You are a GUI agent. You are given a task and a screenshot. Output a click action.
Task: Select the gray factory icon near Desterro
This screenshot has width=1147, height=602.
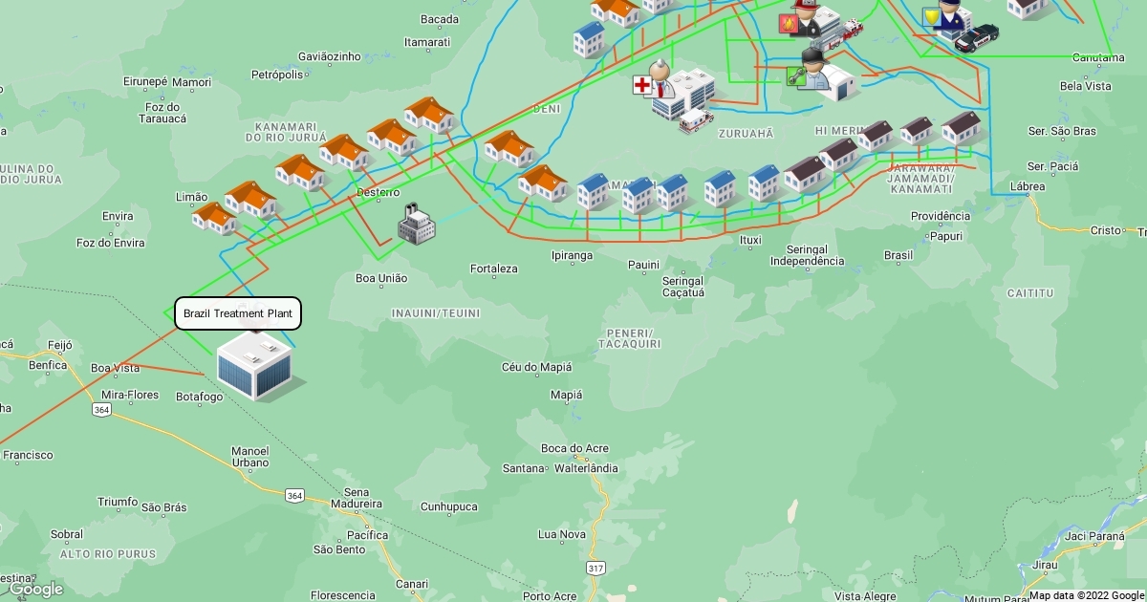(x=416, y=225)
